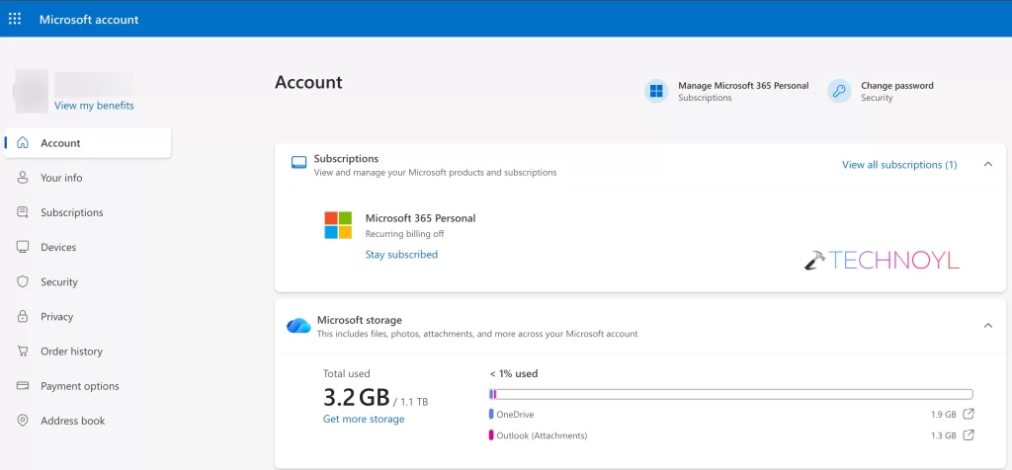Open Outlook Attachments external link icon
The image size is (1012, 470).
pos(969,435)
